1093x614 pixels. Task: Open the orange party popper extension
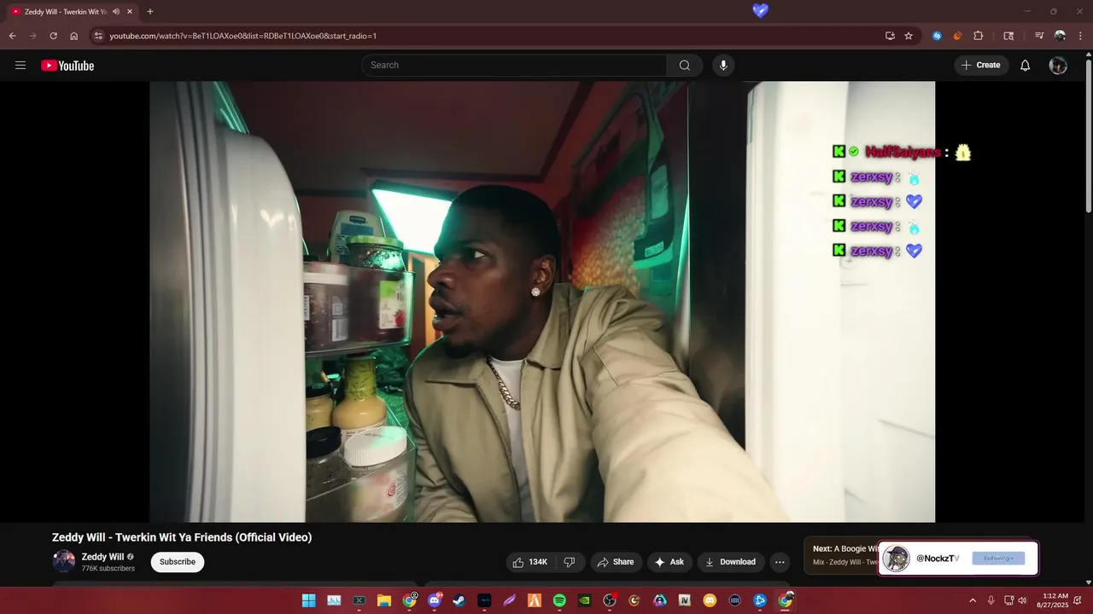[957, 36]
